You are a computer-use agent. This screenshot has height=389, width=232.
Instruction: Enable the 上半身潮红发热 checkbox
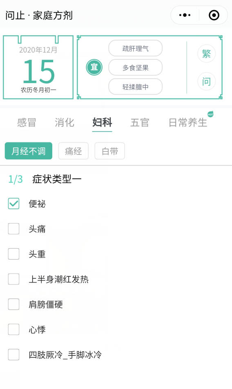pyautogui.click(x=13, y=279)
